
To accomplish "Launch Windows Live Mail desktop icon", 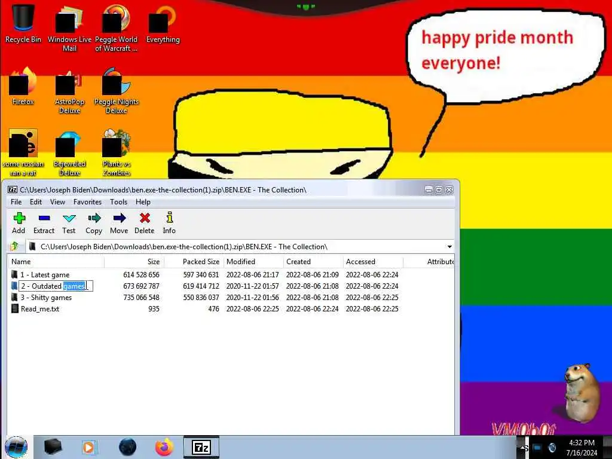I will point(69,28).
